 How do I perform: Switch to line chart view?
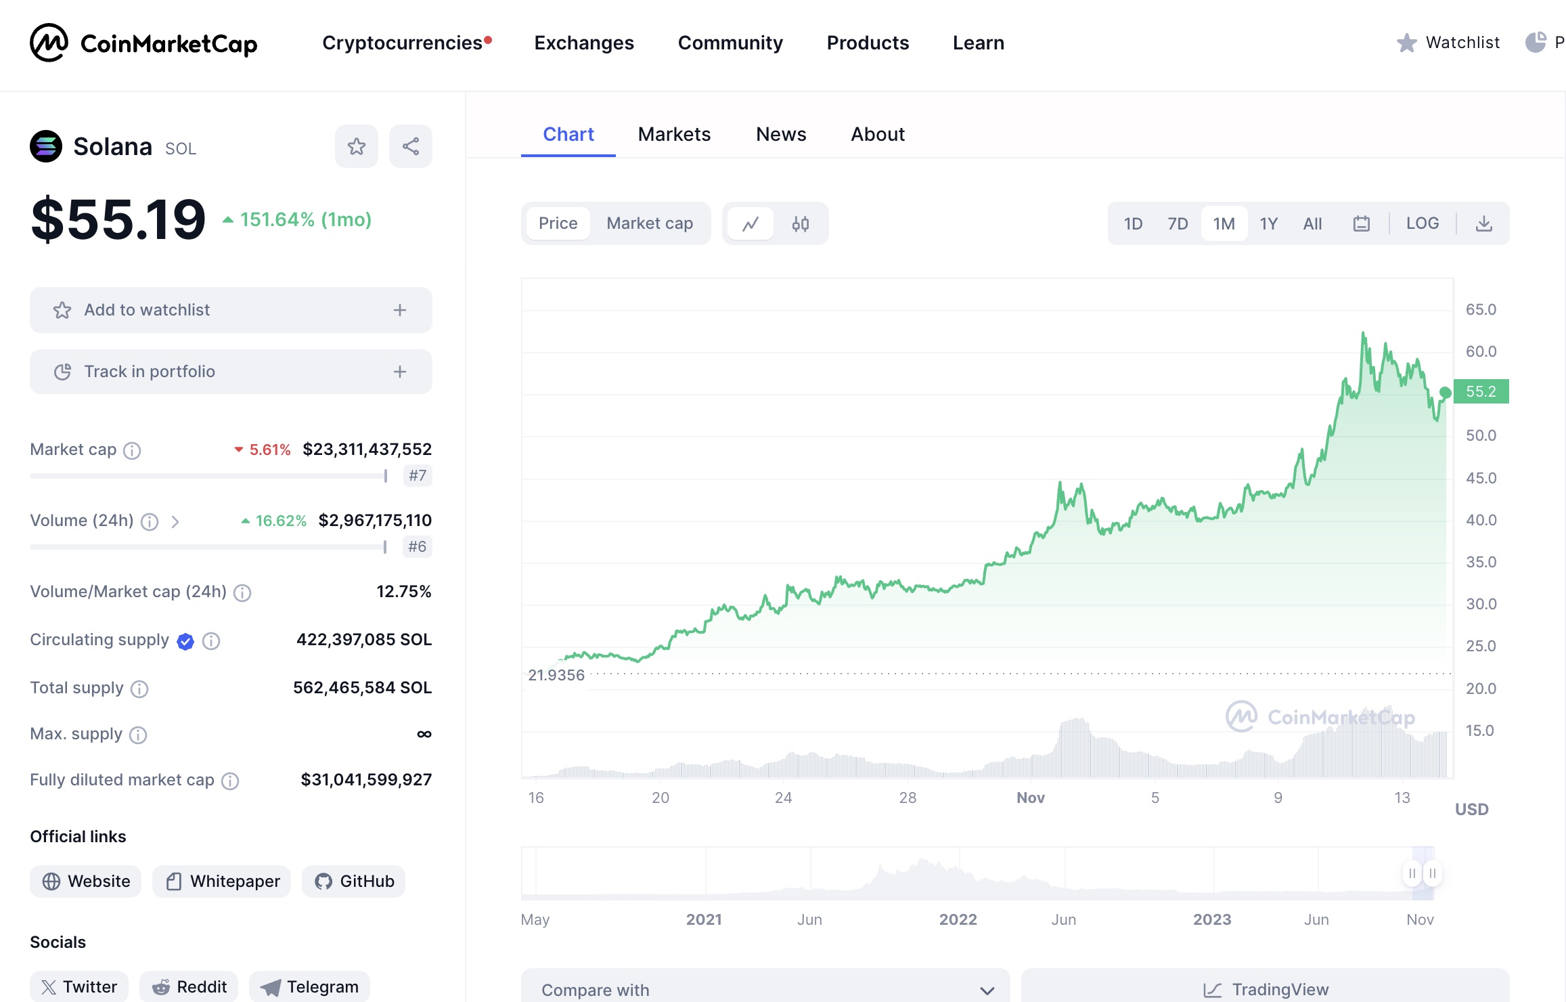[x=751, y=223]
